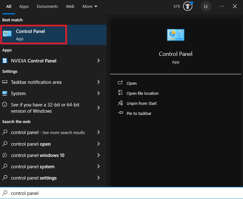Open the three-dot options menu

tap(222, 6)
